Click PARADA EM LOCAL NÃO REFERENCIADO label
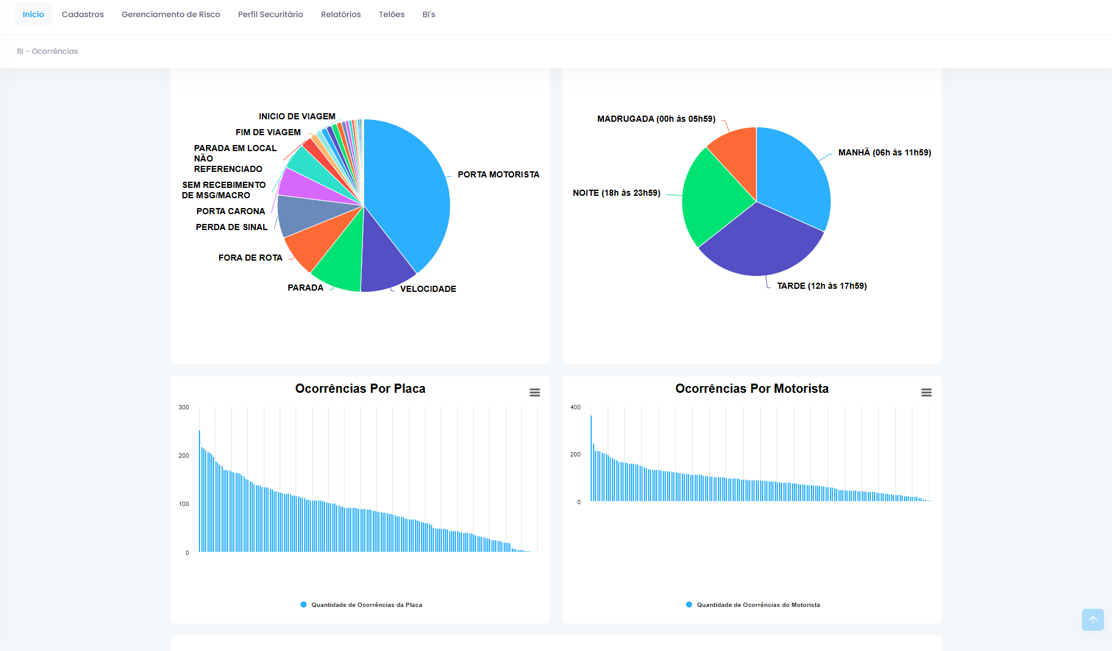The width and height of the screenshot is (1112, 651). 235,158
